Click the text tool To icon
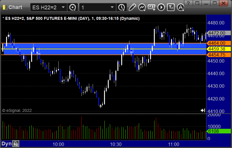 pos(171,7)
